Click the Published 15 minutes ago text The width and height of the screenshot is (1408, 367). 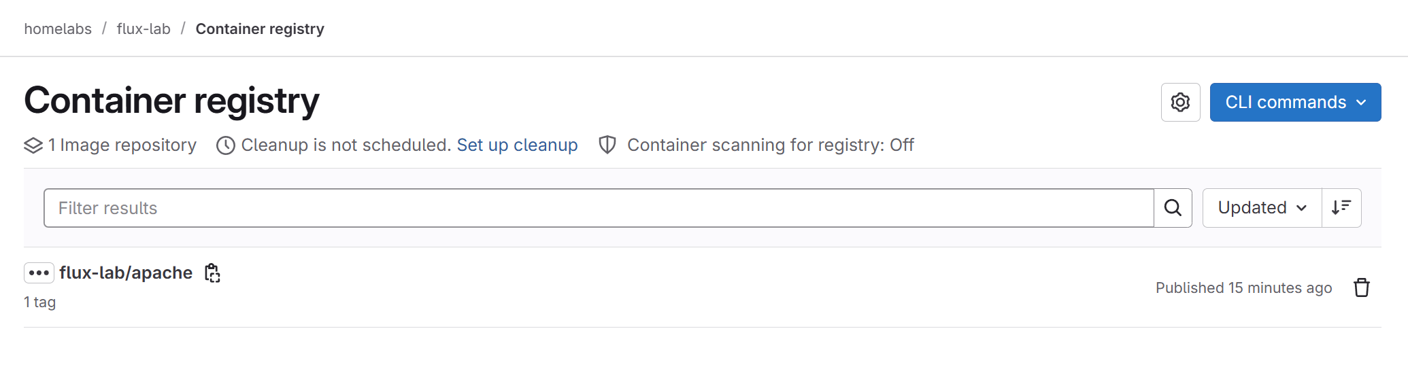pyautogui.click(x=1243, y=288)
